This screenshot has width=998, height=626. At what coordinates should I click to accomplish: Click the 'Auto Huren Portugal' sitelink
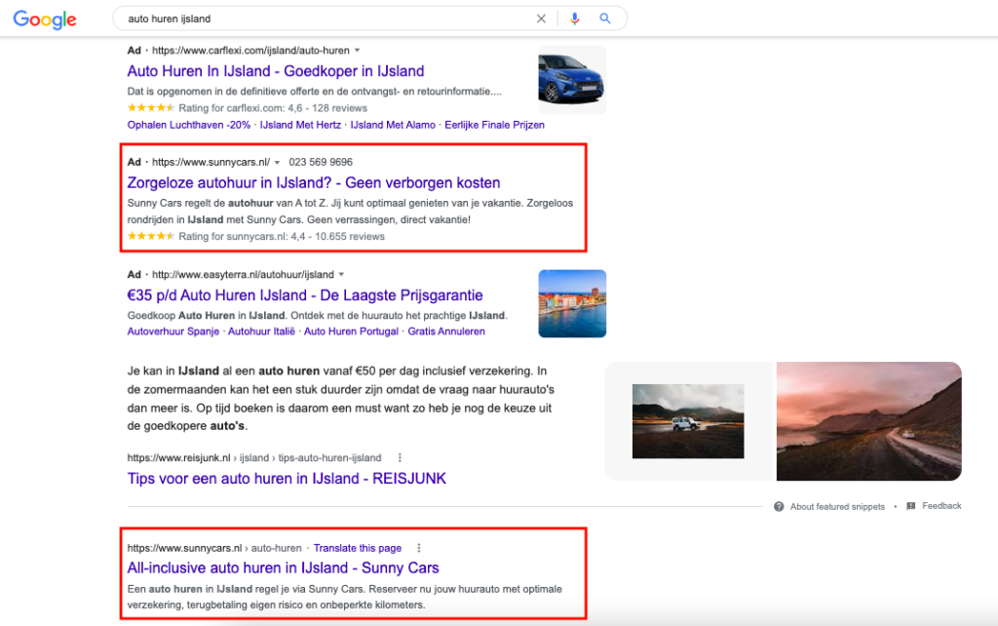pyautogui.click(x=351, y=332)
